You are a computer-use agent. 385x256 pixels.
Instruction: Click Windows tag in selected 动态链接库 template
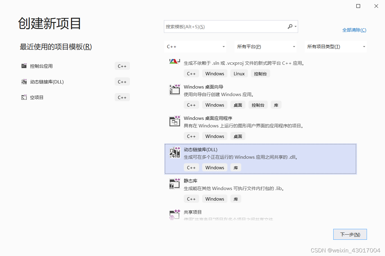click(215, 167)
